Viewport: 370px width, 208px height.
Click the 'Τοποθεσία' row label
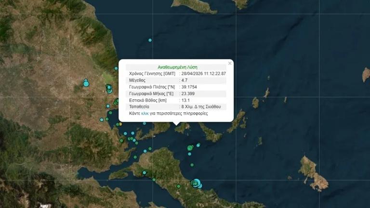(x=139, y=107)
